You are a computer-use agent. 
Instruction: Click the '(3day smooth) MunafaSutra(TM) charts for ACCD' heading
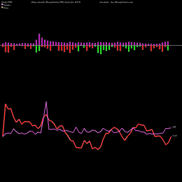tap(56, 2)
